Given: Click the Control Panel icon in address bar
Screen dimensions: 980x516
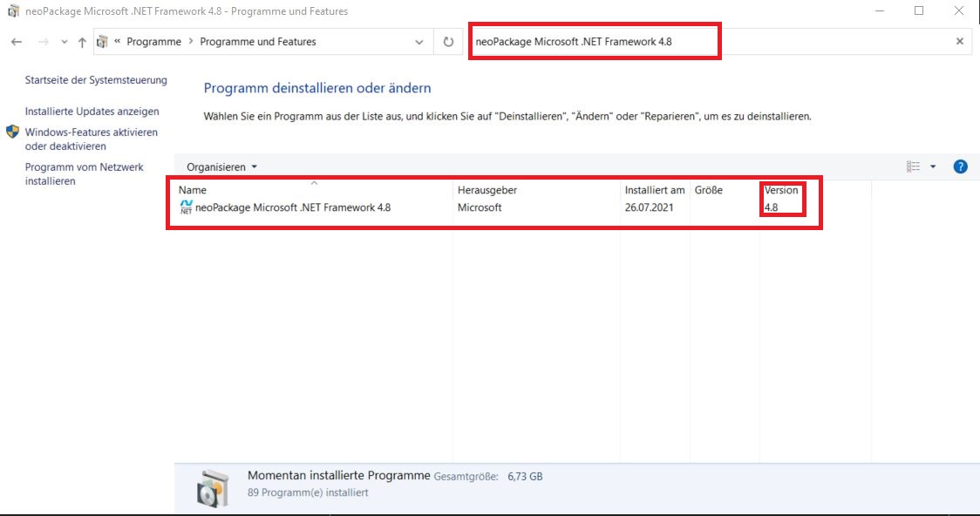Looking at the screenshot, I should pos(102,42).
